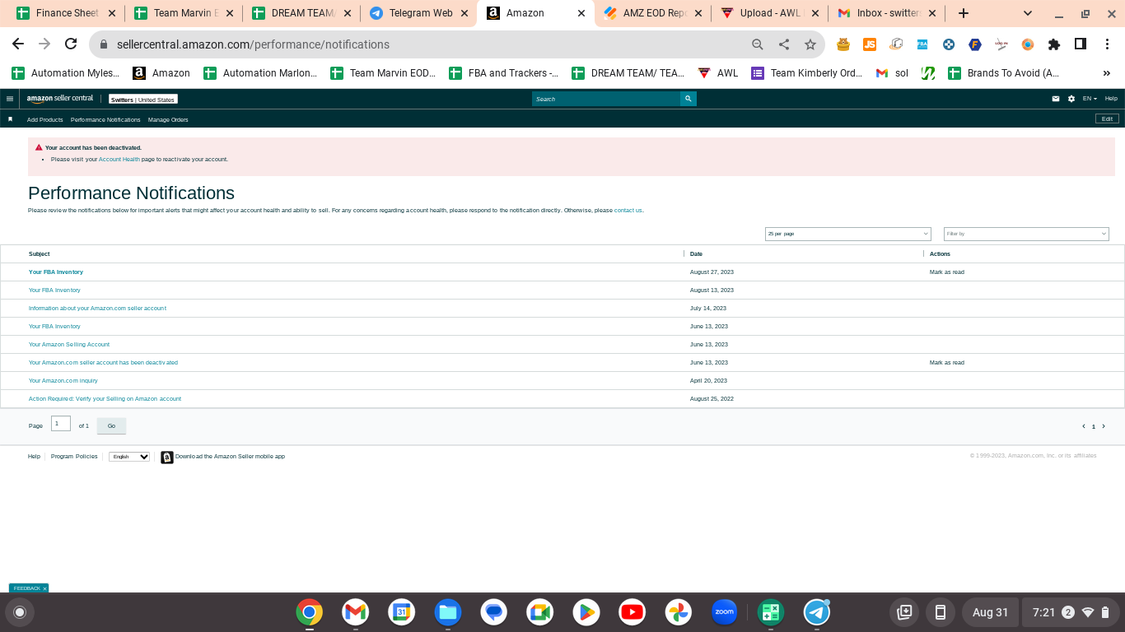The height and width of the screenshot is (632, 1125).
Task: Open the Seller Central settings gear
Action: (x=1071, y=99)
